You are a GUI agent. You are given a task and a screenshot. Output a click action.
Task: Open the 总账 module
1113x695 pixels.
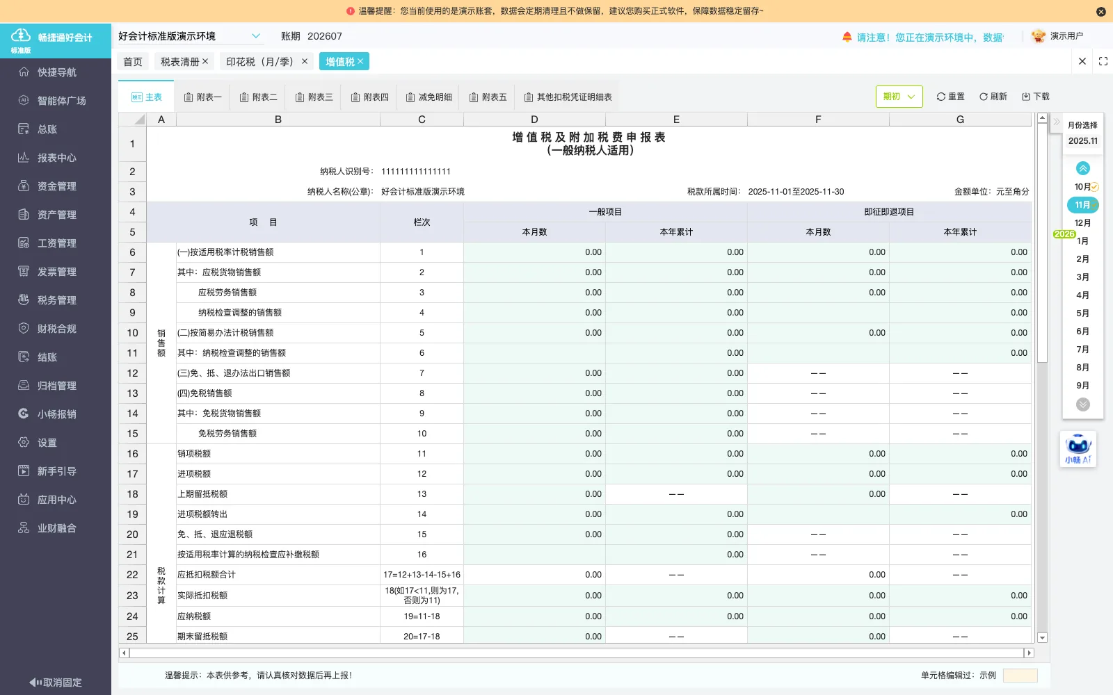pos(56,129)
